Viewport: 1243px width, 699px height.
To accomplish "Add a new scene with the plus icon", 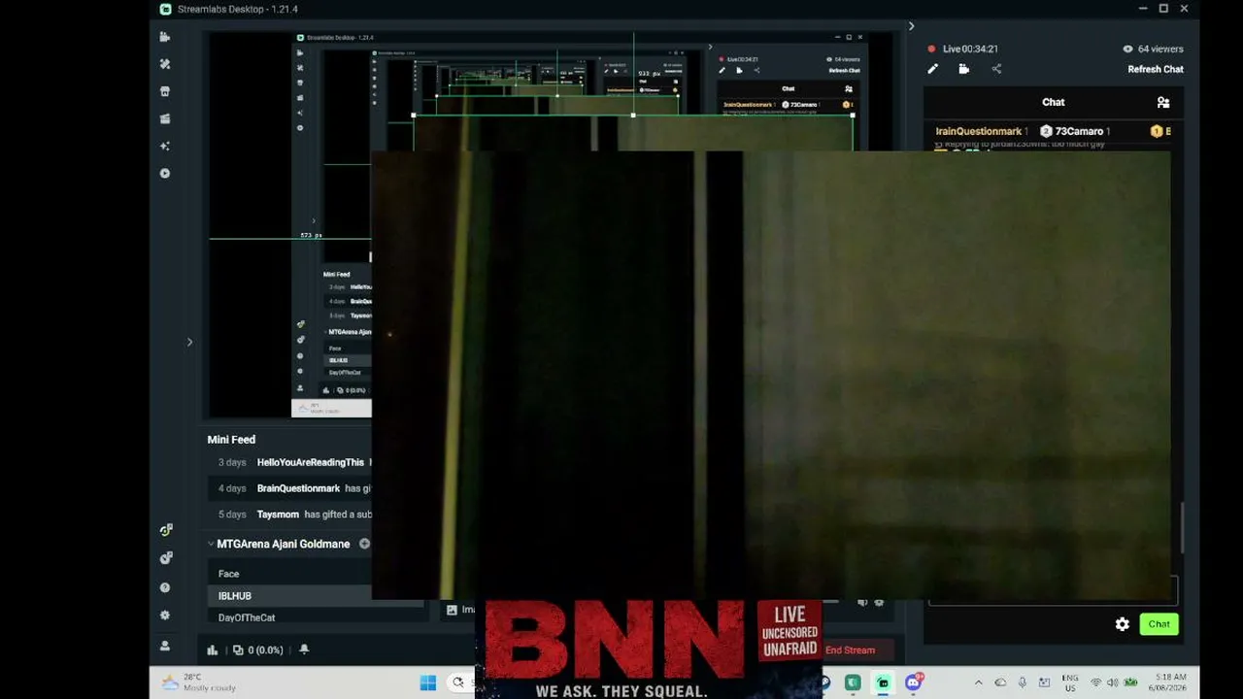I will point(364,544).
